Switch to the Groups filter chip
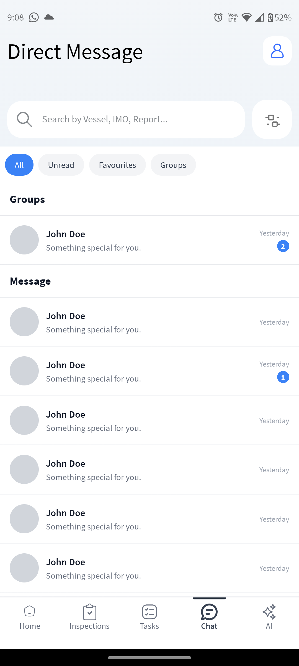Screen dimensions: 299x666 (173, 165)
